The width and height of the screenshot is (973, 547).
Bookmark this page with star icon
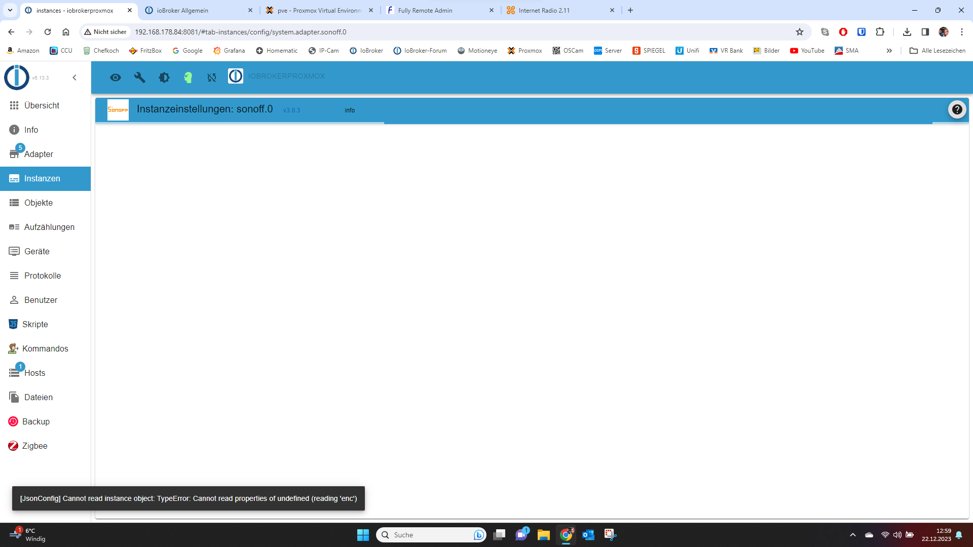point(800,32)
